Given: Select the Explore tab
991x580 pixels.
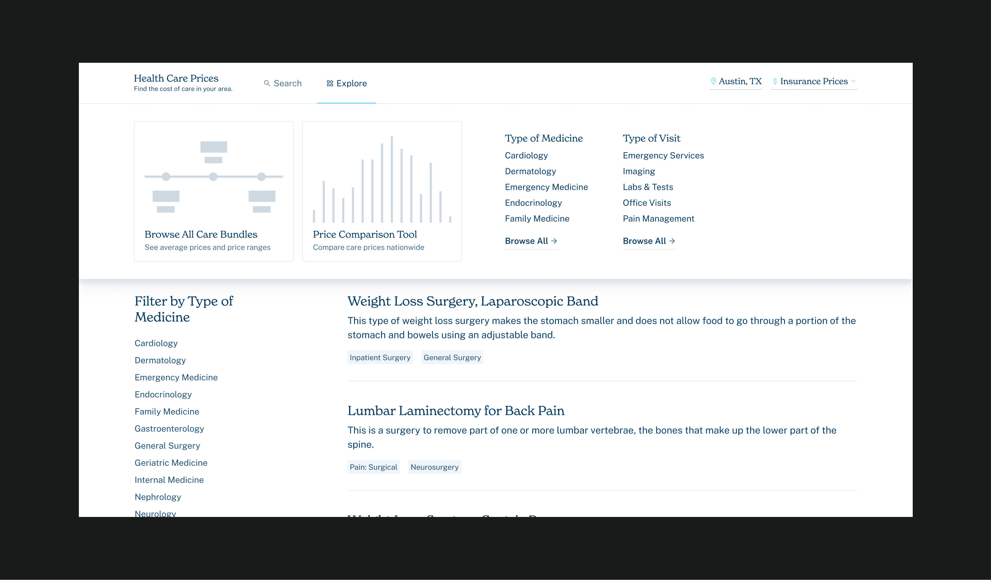Looking at the screenshot, I should [351, 83].
